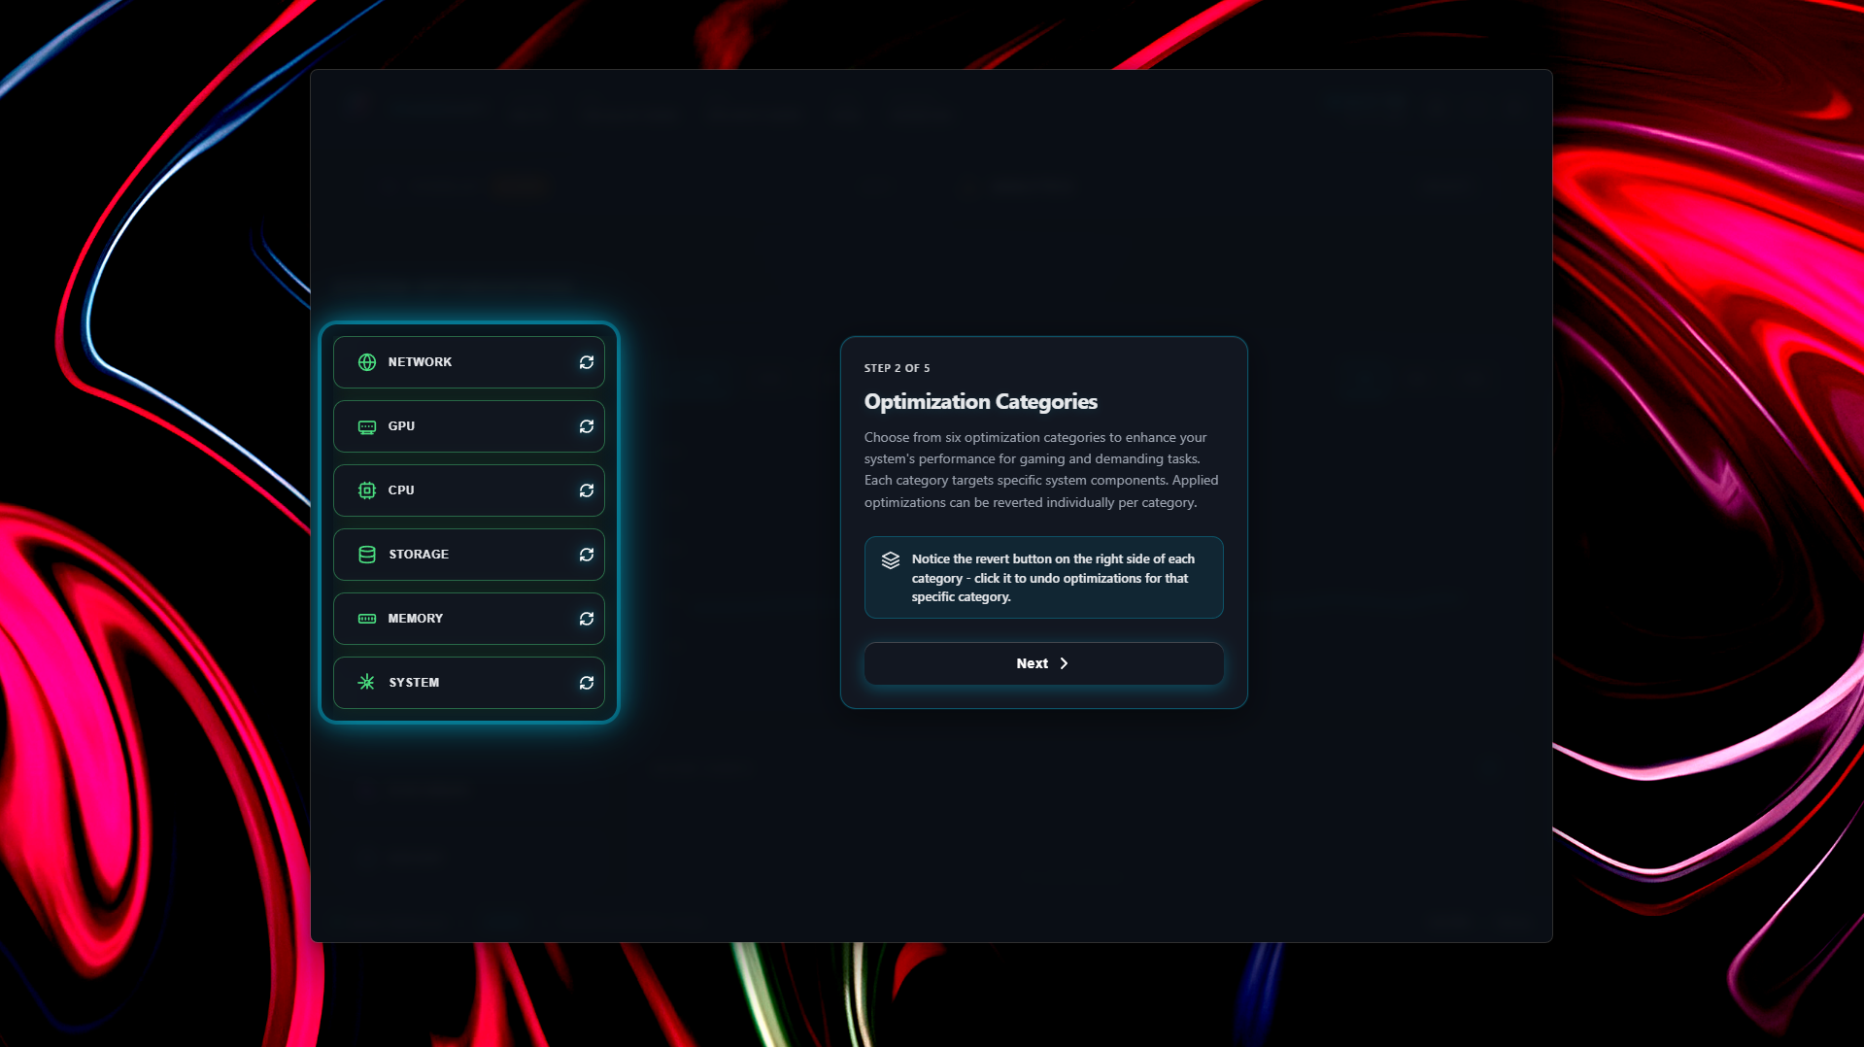Screen dimensions: 1864x1047
Task: Click the RAM icon beside MEMORY
Action: point(366,618)
